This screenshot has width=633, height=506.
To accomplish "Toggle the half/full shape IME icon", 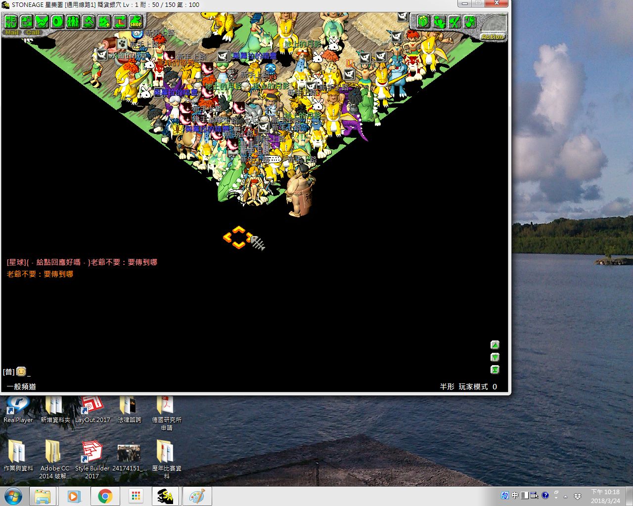I will (525, 495).
